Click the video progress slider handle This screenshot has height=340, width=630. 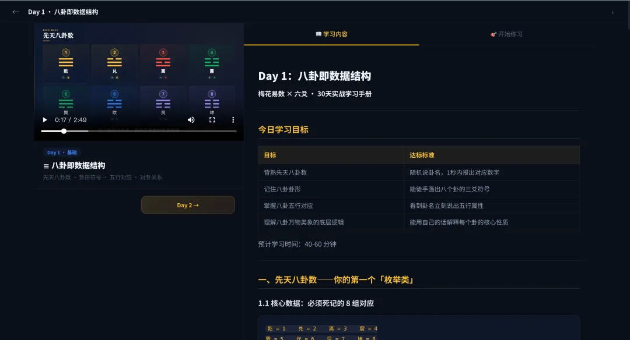click(64, 131)
